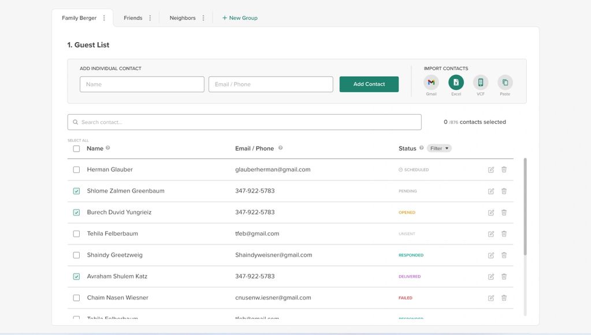Click the FAILED status label

pos(406,298)
